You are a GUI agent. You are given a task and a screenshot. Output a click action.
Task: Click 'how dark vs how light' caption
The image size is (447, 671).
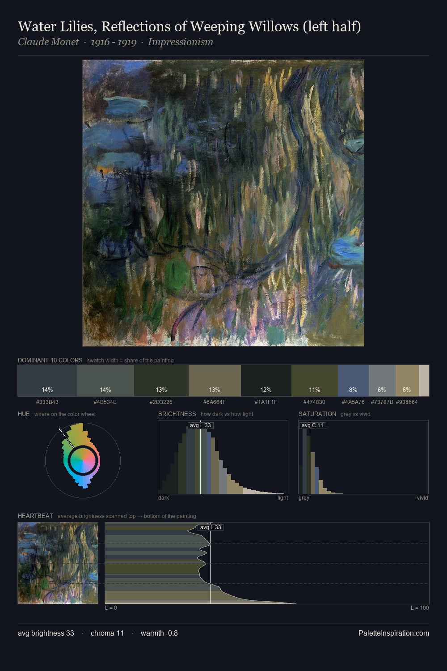click(227, 414)
